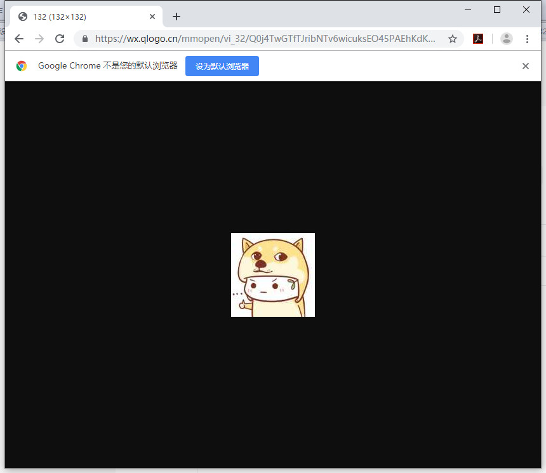Screen dimensions: 546x473
Task: Set Chrome as default browser button
Action: (x=222, y=66)
